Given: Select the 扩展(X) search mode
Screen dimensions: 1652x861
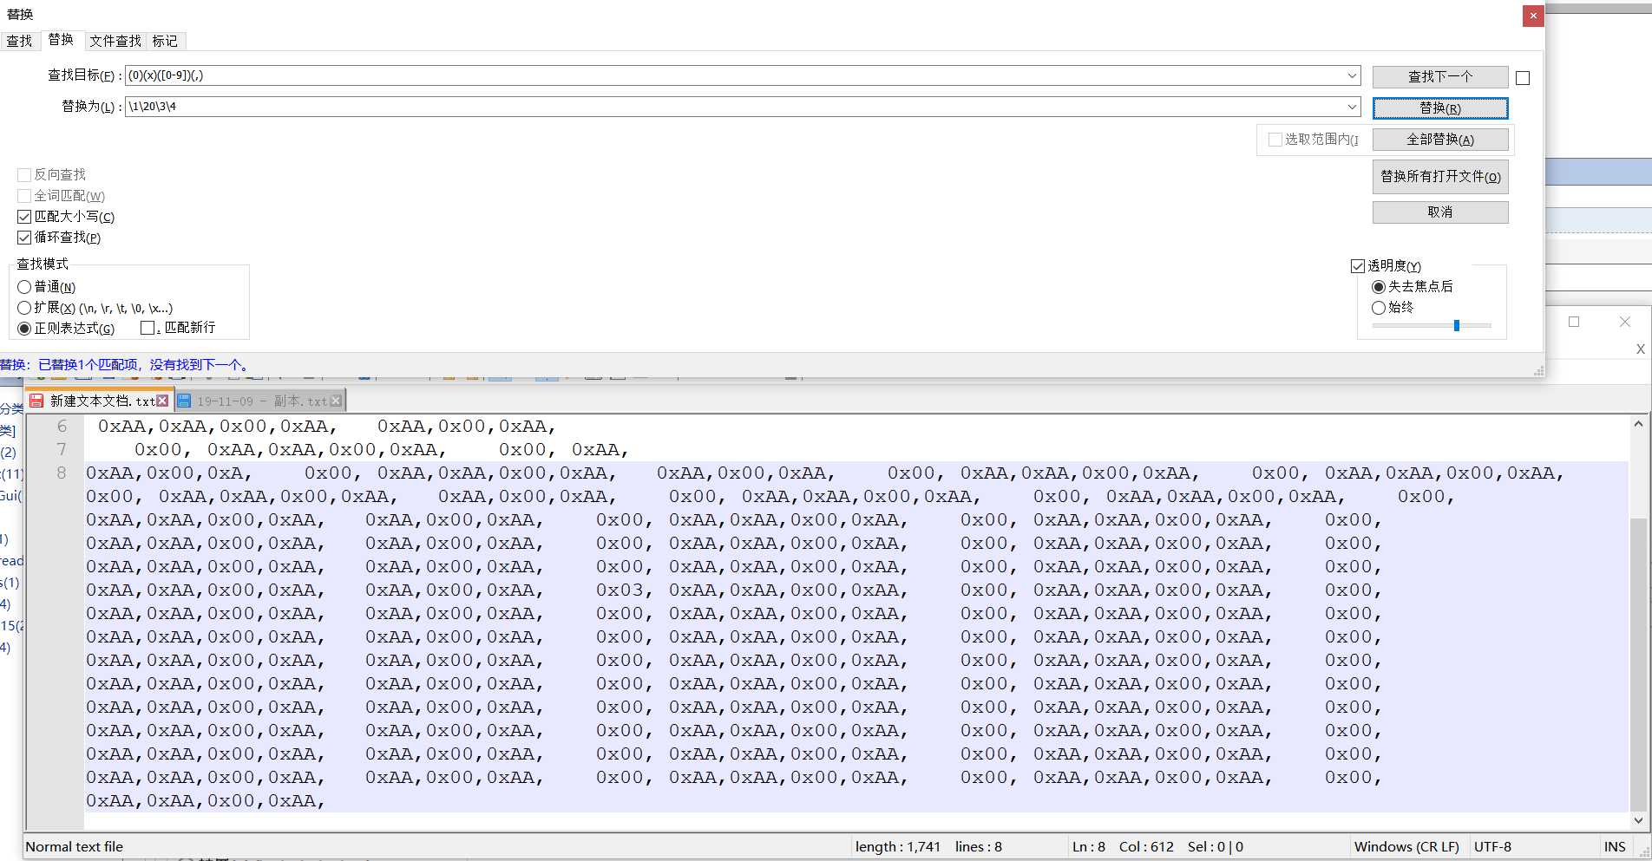Looking at the screenshot, I should tap(24, 308).
